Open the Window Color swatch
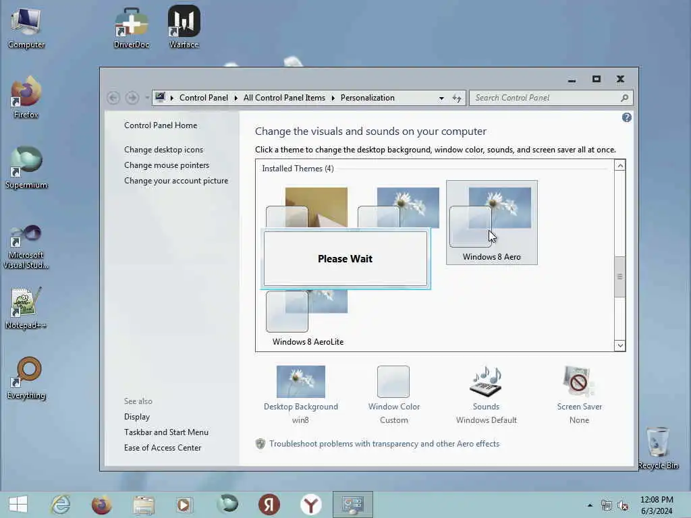This screenshot has height=518, width=691. [393, 382]
